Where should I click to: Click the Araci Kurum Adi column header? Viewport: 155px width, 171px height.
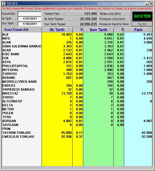[16, 30]
